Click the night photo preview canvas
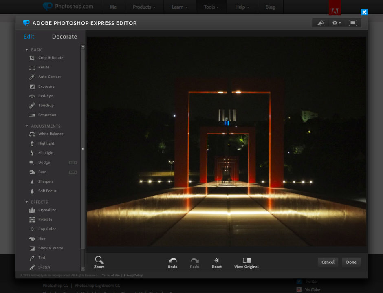 [227, 141]
